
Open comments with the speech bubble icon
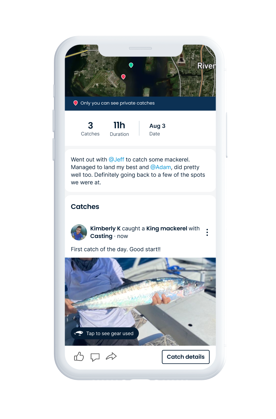click(x=95, y=357)
